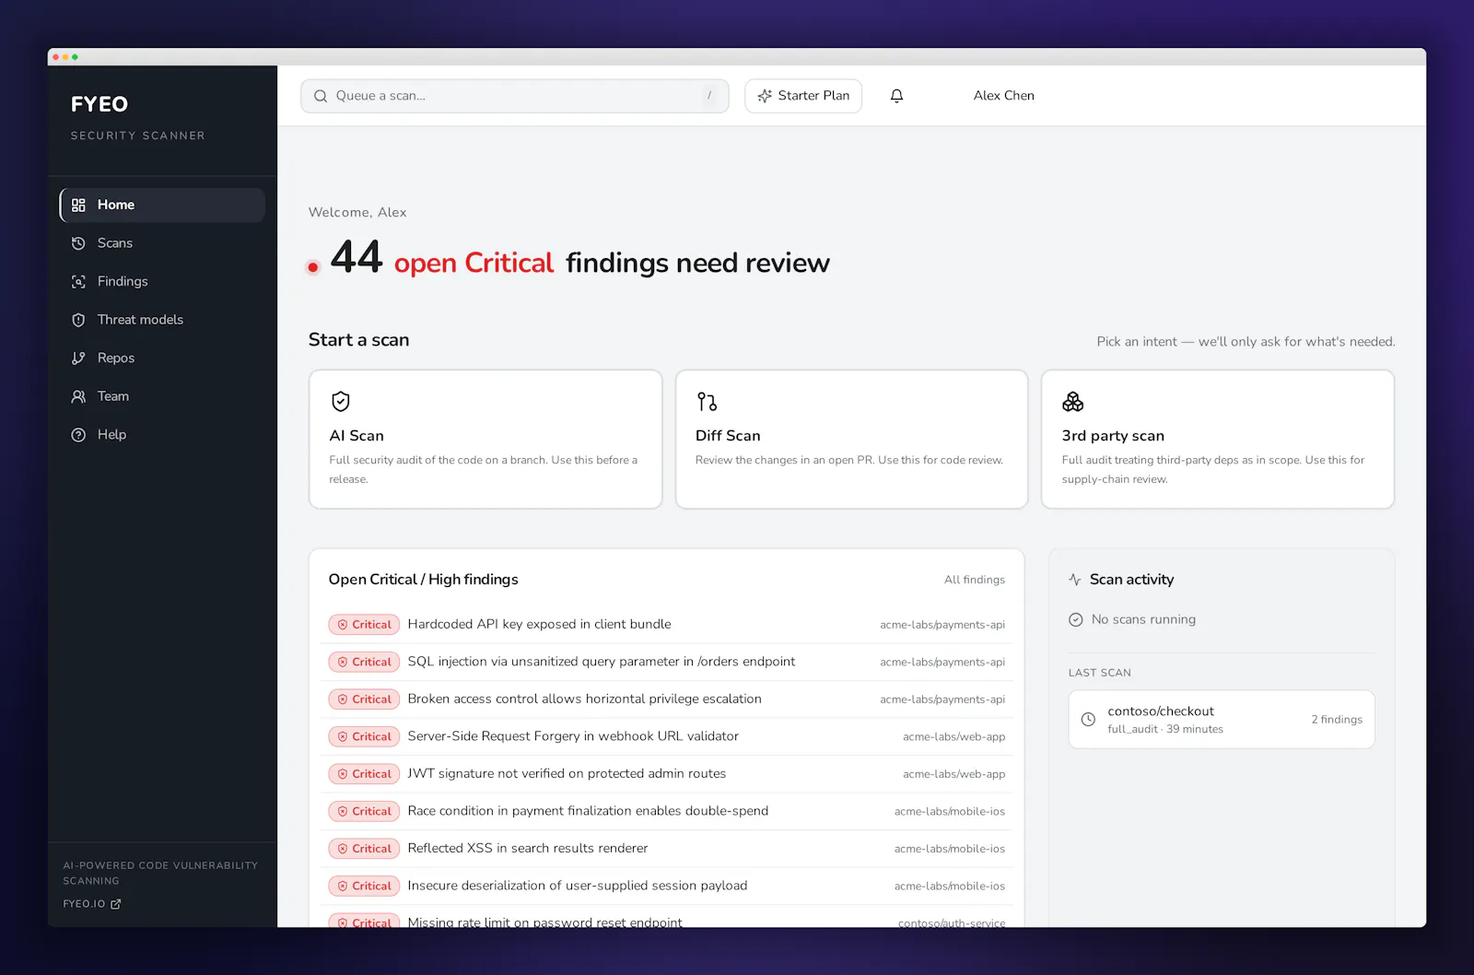
Task: Click the red status dot beside 44
Action: click(313, 267)
